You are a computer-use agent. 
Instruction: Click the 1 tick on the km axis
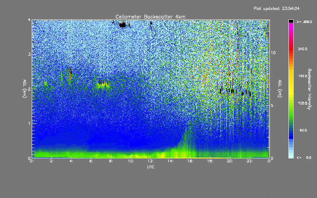(x=29, y=124)
